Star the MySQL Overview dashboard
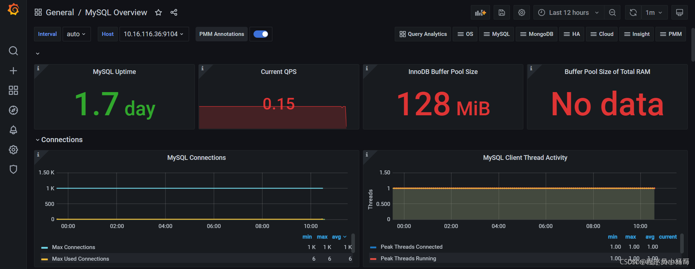This screenshot has height=269, width=695. point(158,13)
